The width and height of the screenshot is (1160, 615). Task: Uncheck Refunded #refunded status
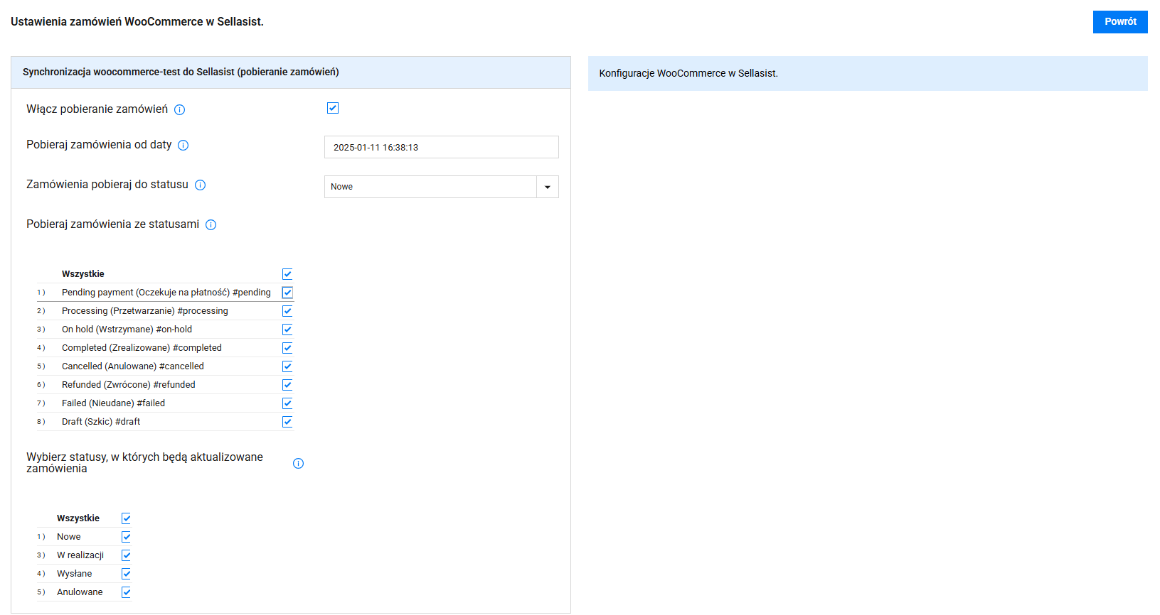click(287, 385)
